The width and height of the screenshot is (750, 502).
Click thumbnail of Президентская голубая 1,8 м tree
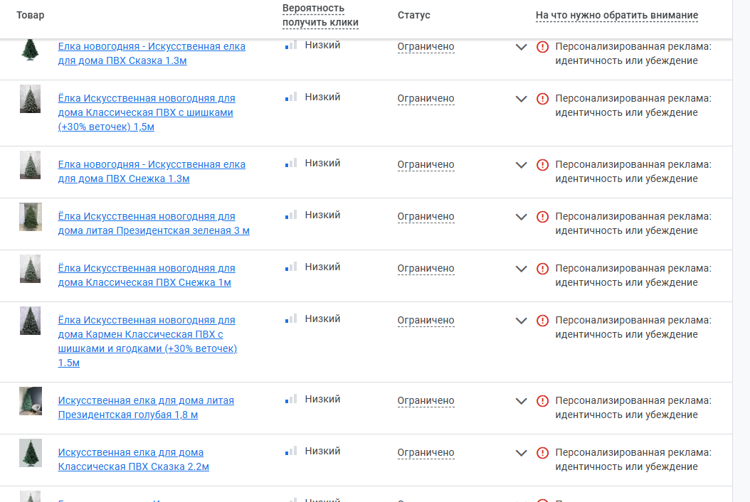[30, 402]
